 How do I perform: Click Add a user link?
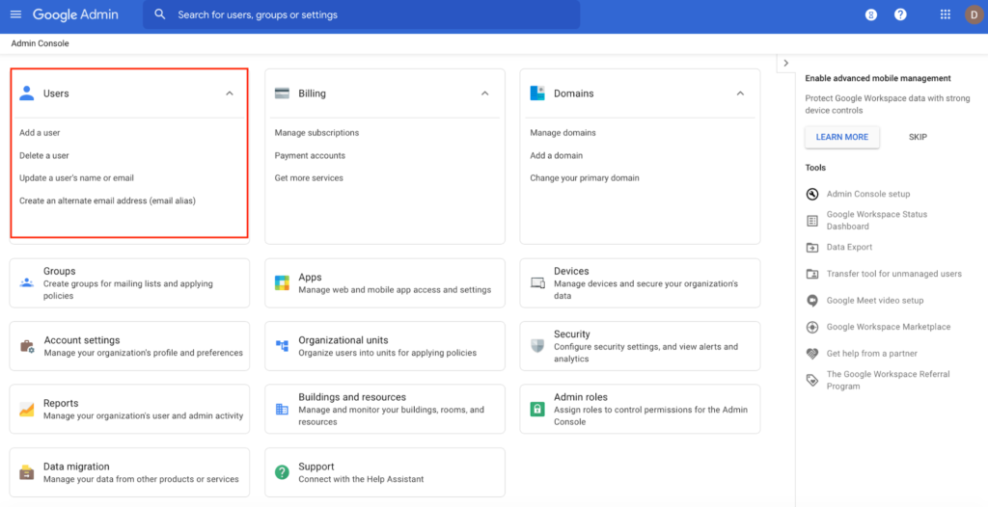tap(40, 133)
